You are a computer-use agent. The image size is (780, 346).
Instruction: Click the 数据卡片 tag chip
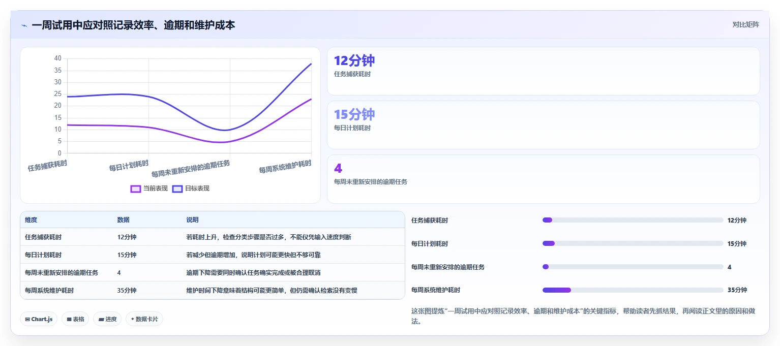(144, 319)
